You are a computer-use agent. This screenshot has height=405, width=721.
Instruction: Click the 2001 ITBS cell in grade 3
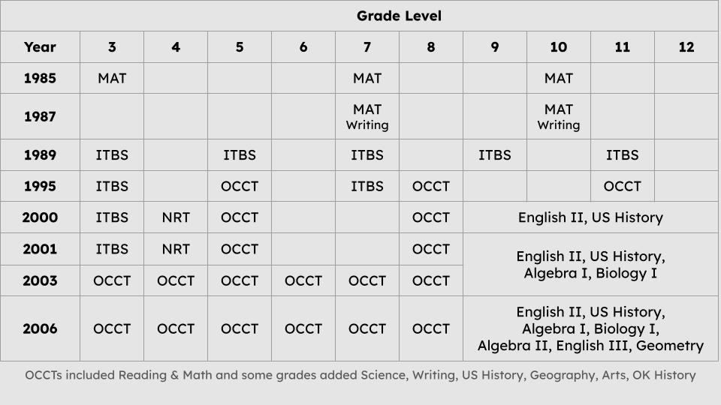coord(112,249)
